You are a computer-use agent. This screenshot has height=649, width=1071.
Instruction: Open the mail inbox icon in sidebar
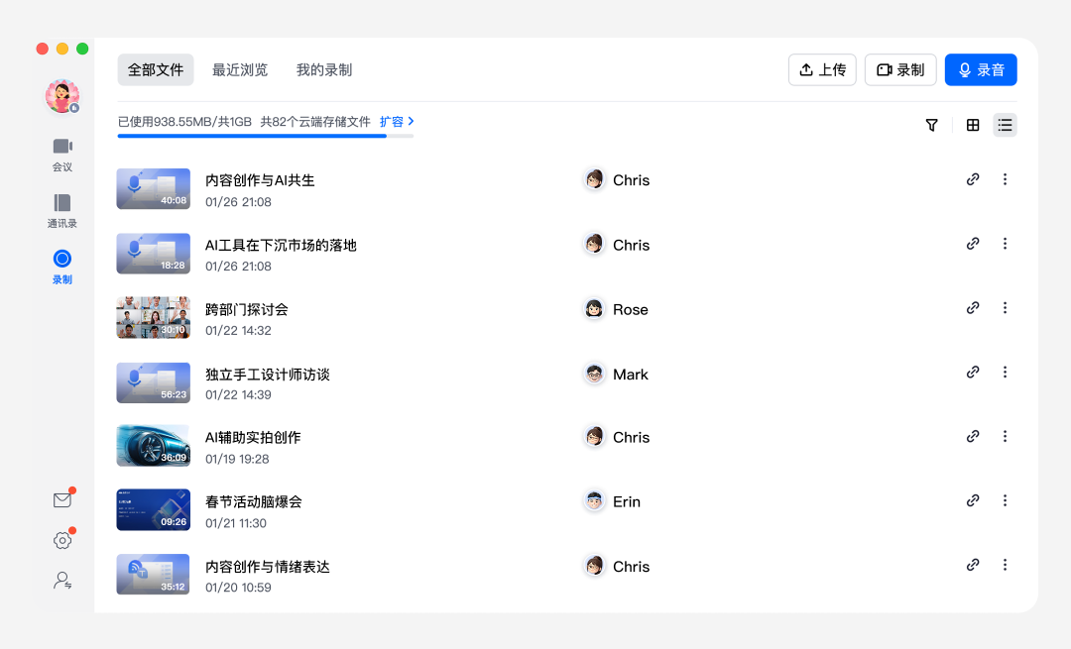pos(62,500)
